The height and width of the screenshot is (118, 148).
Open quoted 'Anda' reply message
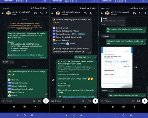(x=113, y=20)
